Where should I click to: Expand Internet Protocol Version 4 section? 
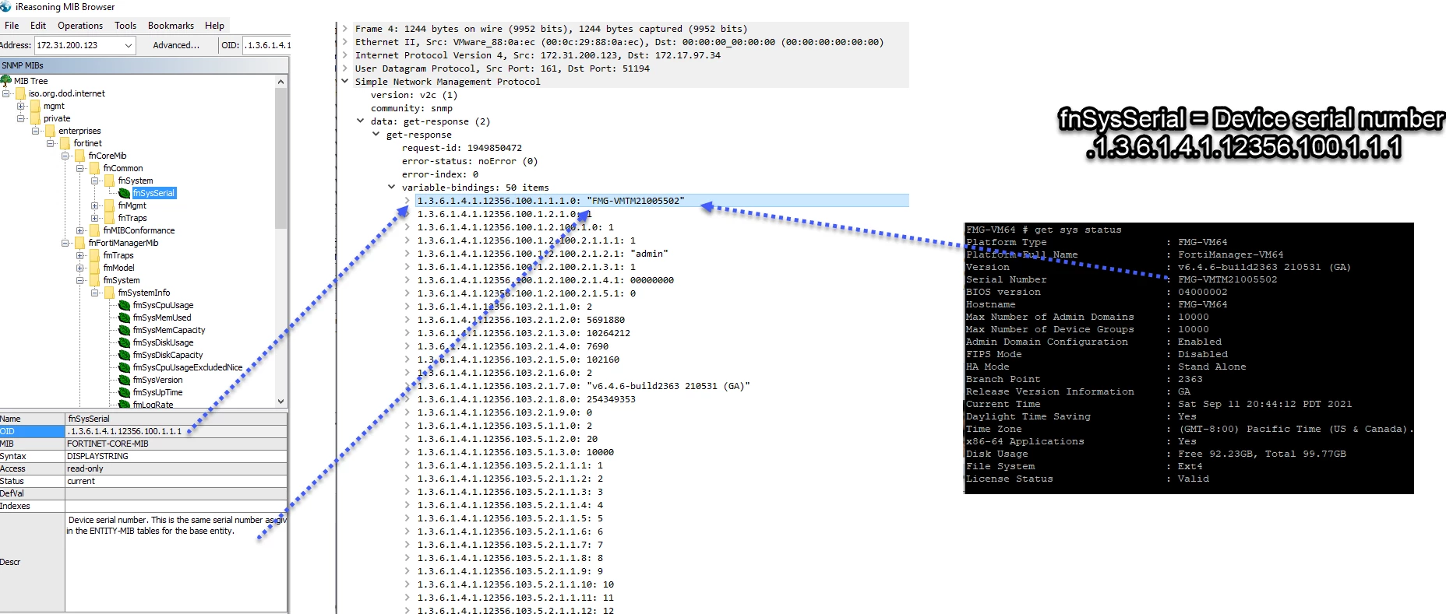coord(345,55)
